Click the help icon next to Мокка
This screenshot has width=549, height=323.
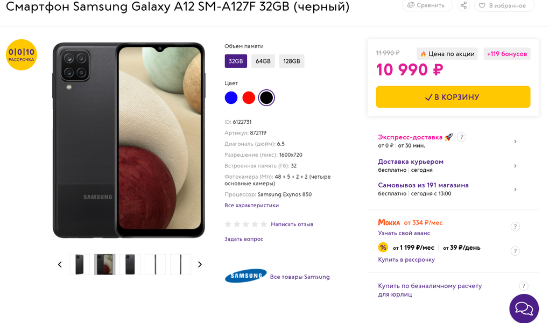(515, 227)
